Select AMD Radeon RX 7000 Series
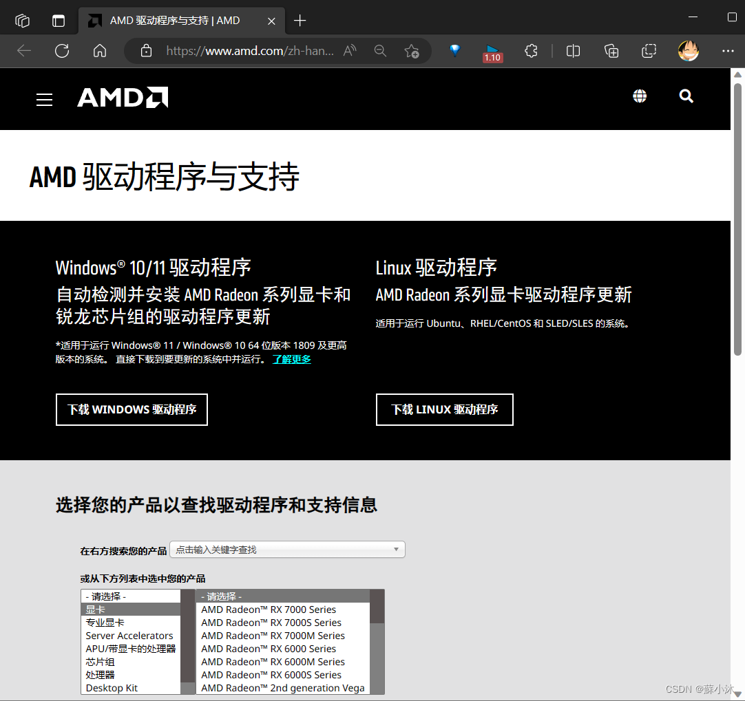Viewport: 745px width, 701px height. 267,609
